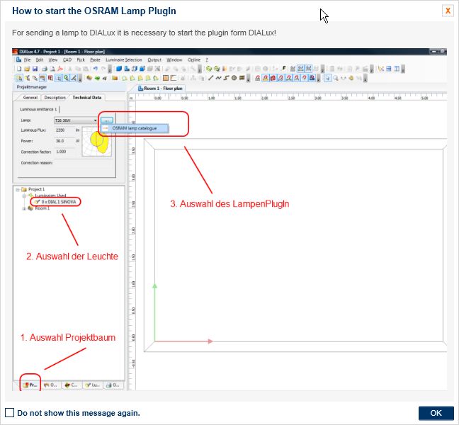The height and width of the screenshot is (425, 459).
Task: Click the New file toolbar icon
Action: tap(19, 69)
